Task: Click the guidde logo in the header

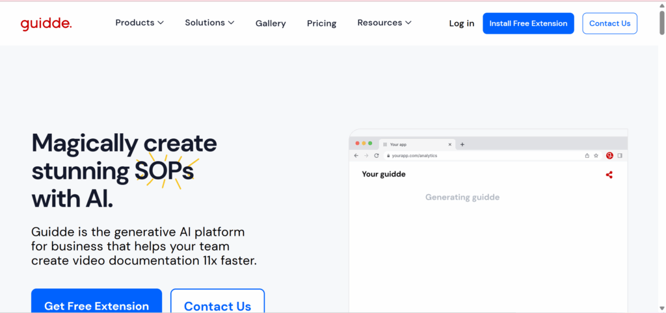Action: click(46, 23)
